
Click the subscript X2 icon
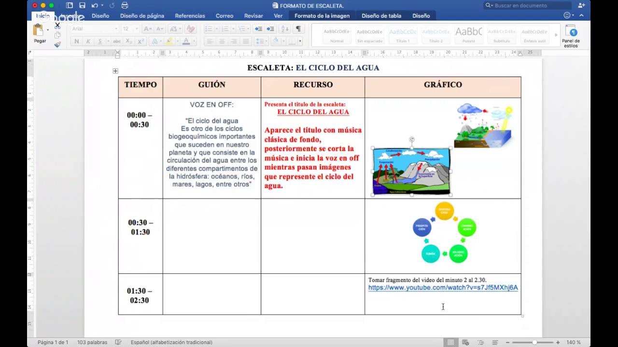tap(128, 41)
